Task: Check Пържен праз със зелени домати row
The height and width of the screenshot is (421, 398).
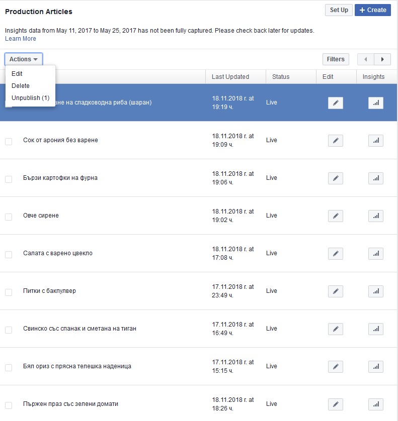Action: coord(9,405)
